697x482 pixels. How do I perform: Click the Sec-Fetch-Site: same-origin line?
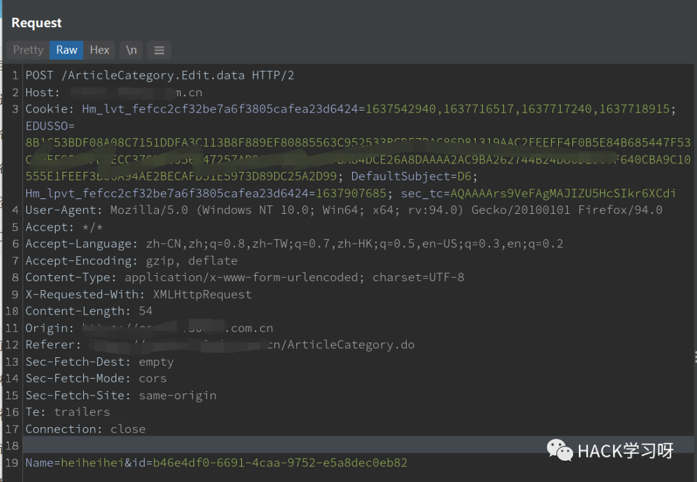(x=121, y=395)
